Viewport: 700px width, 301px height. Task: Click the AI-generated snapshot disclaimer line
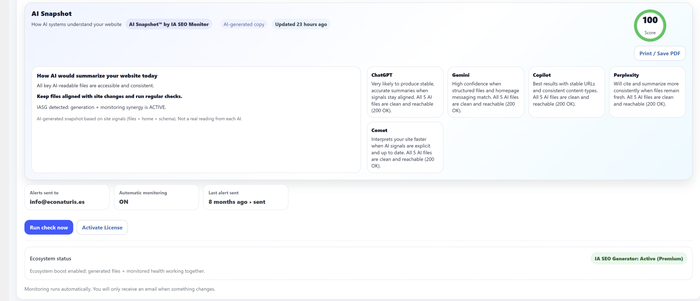pos(139,119)
